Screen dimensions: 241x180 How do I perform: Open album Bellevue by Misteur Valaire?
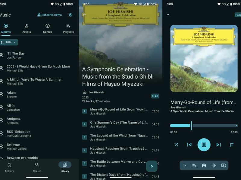pos(39,146)
